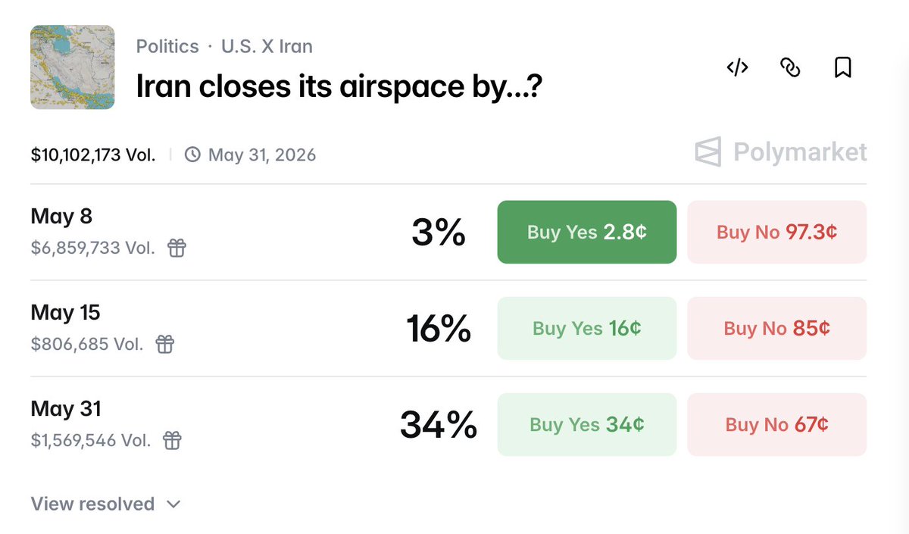Image resolution: width=909 pixels, height=534 pixels.
Task: Open the U.S. X Iran tag link
Action: click(267, 46)
